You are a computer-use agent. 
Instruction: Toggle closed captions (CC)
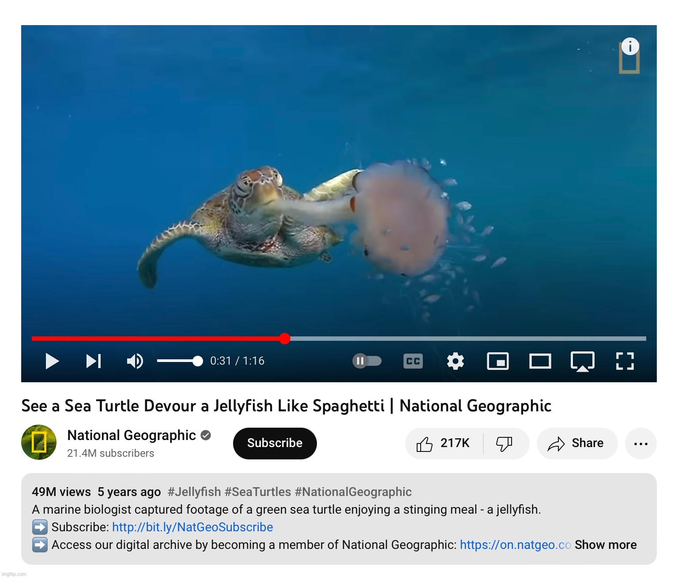(x=413, y=361)
